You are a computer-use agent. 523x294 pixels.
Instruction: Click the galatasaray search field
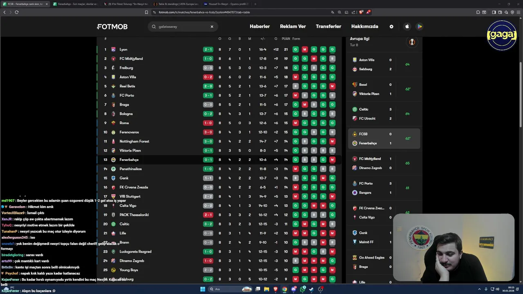(x=183, y=27)
